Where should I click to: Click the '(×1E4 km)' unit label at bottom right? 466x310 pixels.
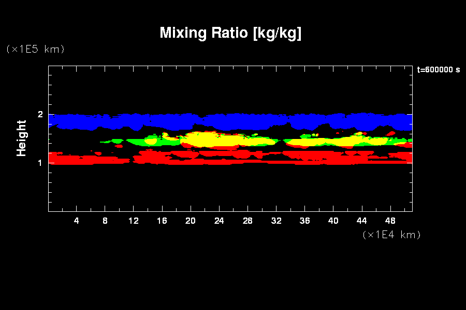391,235
